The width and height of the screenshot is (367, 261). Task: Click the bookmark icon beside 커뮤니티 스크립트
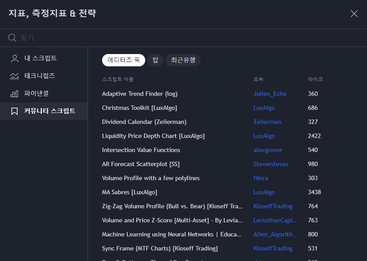click(x=15, y=111)
